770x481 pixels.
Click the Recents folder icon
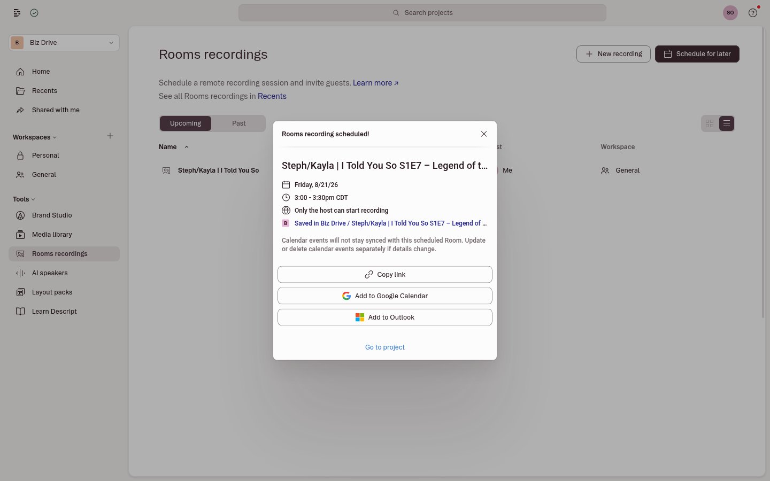pos(20,91)
